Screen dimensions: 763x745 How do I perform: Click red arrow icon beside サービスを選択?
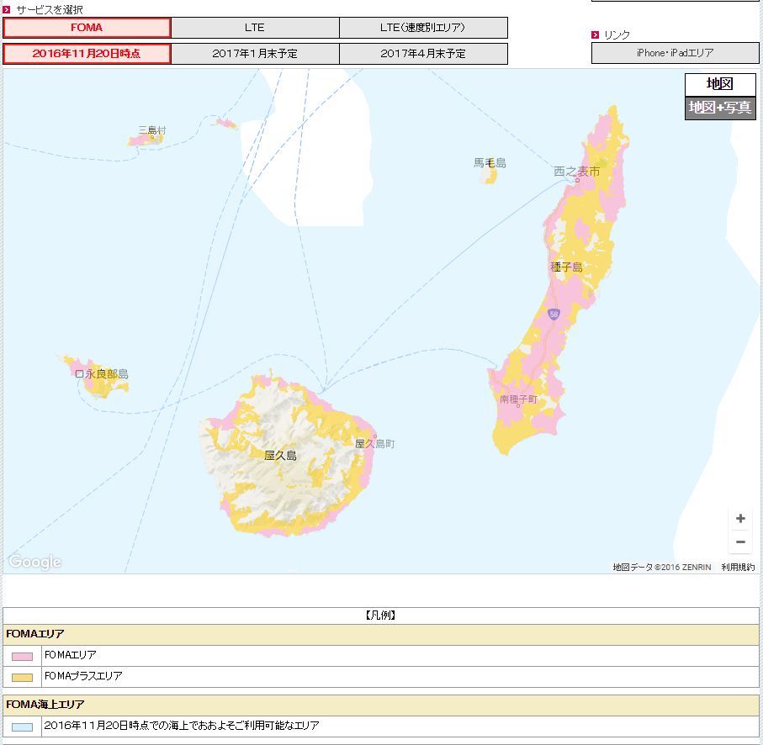(7, 9)
